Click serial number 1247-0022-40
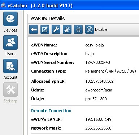This screenshot has height=135, width=139. (x=97, y=62)
